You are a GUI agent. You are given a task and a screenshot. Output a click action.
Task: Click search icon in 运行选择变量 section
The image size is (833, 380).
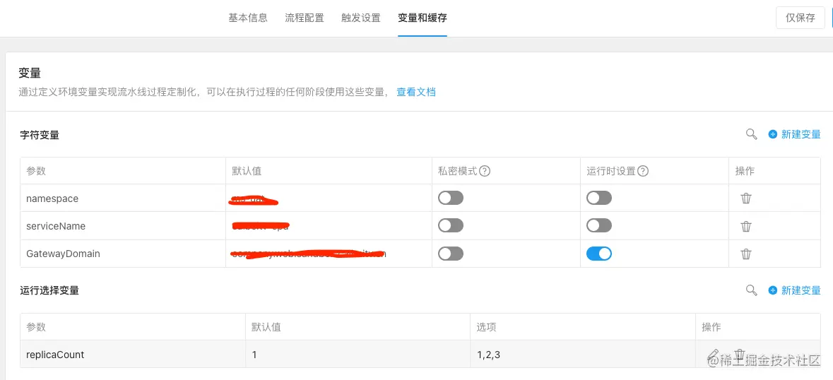751,290
